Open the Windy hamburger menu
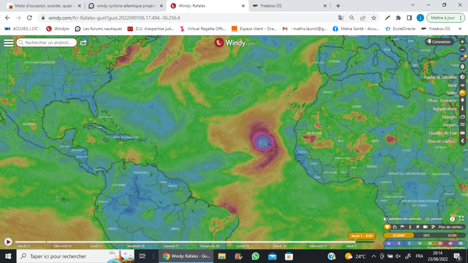 click(x=8, y=42)
